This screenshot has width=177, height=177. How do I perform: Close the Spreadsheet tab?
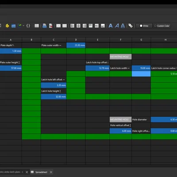coord(51,172)
